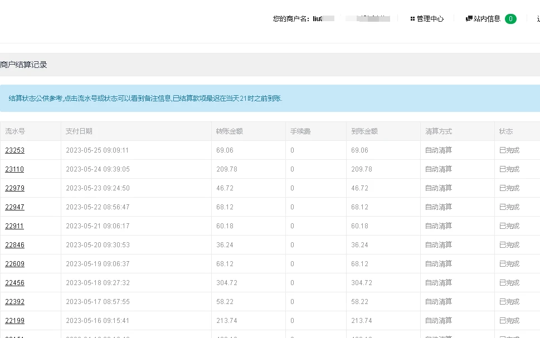
Task: Click the 管理中心 grid icon
Action: point(412,19)
